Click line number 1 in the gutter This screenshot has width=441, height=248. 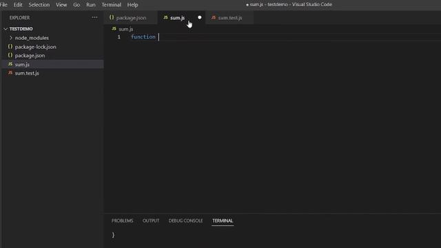(119, 37)
